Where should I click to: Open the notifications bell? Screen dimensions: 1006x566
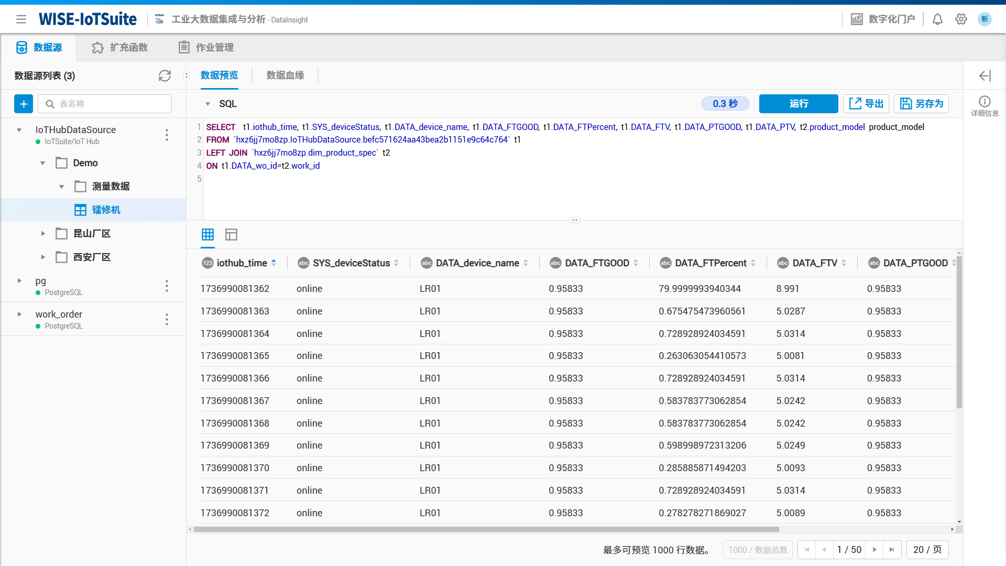[937, 19]
